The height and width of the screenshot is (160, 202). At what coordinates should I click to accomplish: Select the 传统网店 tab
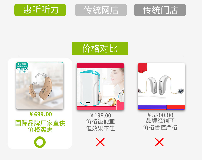point(101,10)
